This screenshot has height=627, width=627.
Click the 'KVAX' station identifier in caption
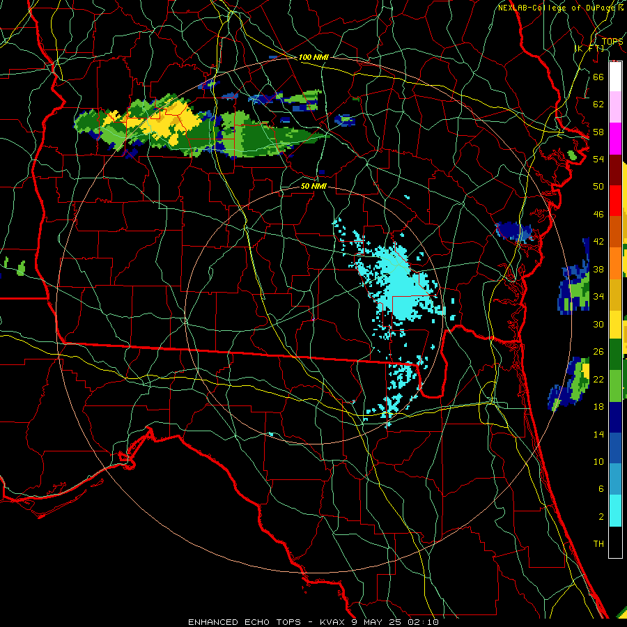(x=334, y=622)
